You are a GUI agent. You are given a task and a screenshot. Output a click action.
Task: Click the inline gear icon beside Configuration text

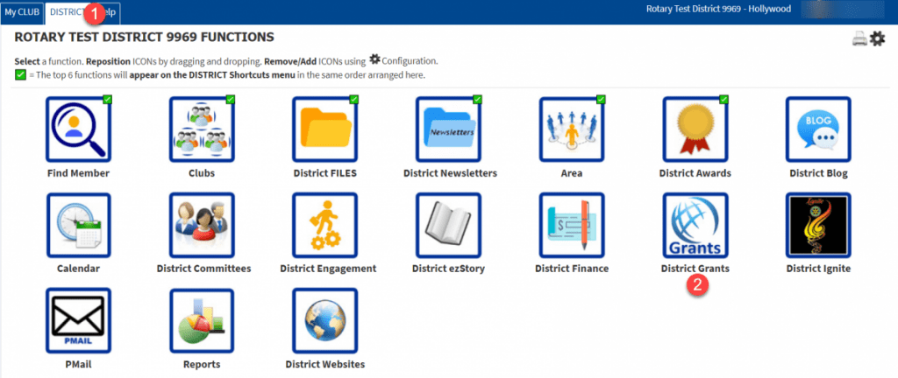pyautogui.click(x=374, y=59)
